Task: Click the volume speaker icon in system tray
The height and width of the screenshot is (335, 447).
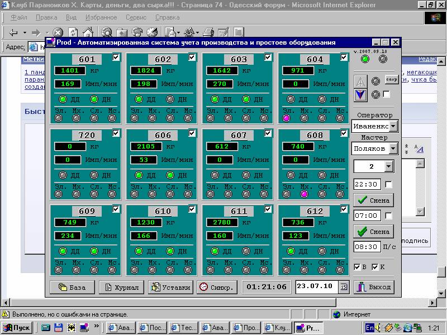Action: [378, 328]
